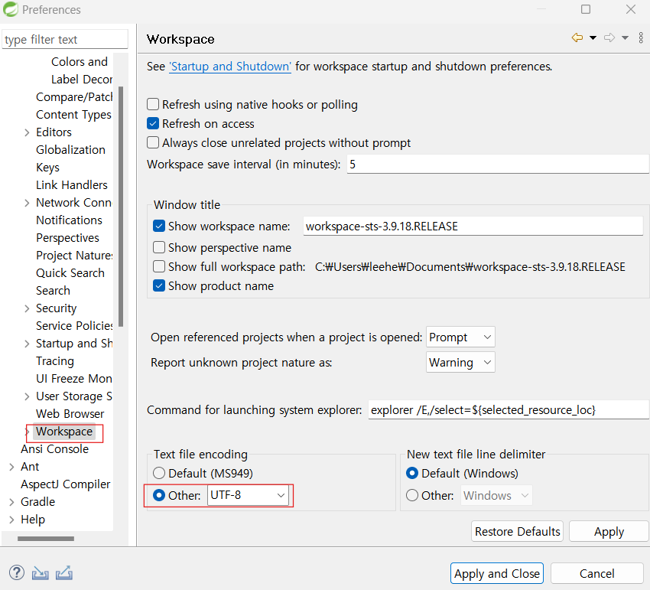This screenshot has height=590, width=650.
Task: Enable Refresh using native hooks or polling
Action: pyautogui.click(x=153, y=104)
